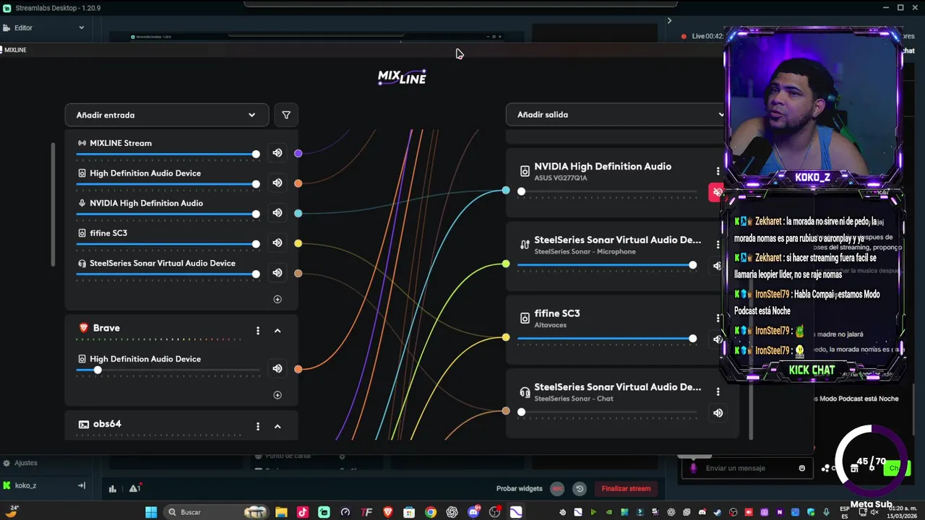
Task: Add an input to the top mix group
Action: [277, 299]
